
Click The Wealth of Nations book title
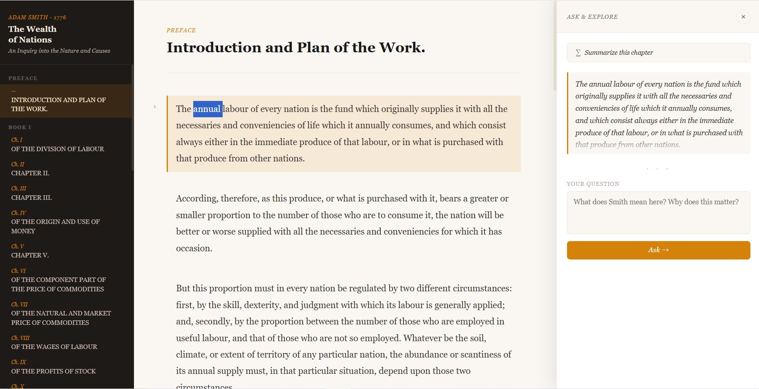(x=32, y=34)
